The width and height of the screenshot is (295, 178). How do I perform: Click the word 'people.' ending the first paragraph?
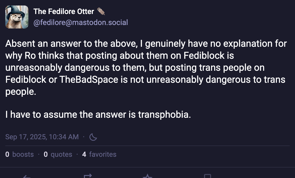click(21, 92)
